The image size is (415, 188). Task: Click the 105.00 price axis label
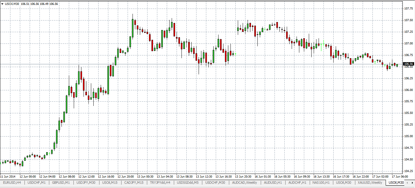[408, 136]
